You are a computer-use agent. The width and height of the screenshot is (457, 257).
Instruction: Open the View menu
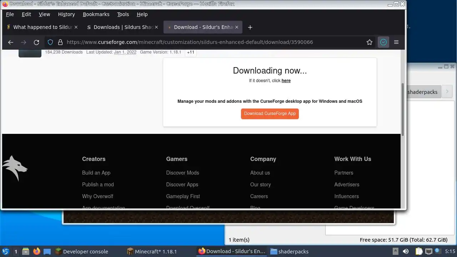coord(44,14)
